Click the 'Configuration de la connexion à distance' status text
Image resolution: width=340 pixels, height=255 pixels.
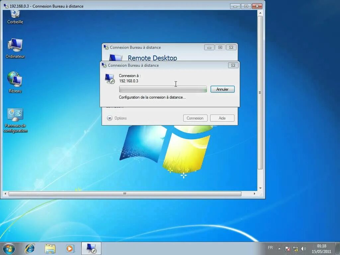(152, 97)
